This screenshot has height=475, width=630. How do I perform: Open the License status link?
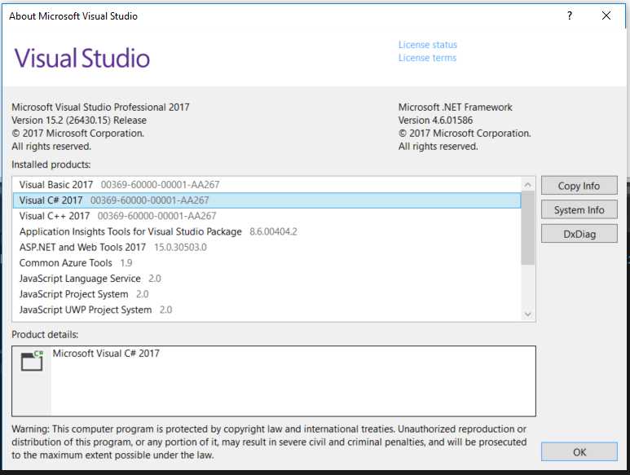(428, 45)
